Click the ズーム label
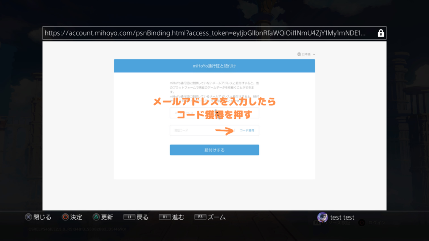The height and width of the screenshot is (241, 429). coord(217,217)
